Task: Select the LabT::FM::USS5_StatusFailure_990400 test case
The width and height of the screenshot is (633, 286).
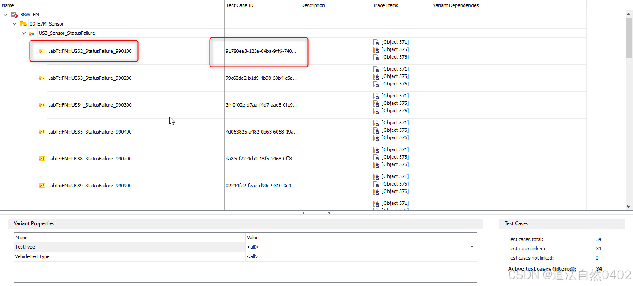Action: [x=90, y=131]
